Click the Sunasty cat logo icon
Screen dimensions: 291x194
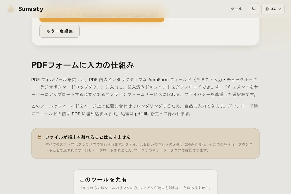(11, 9)
